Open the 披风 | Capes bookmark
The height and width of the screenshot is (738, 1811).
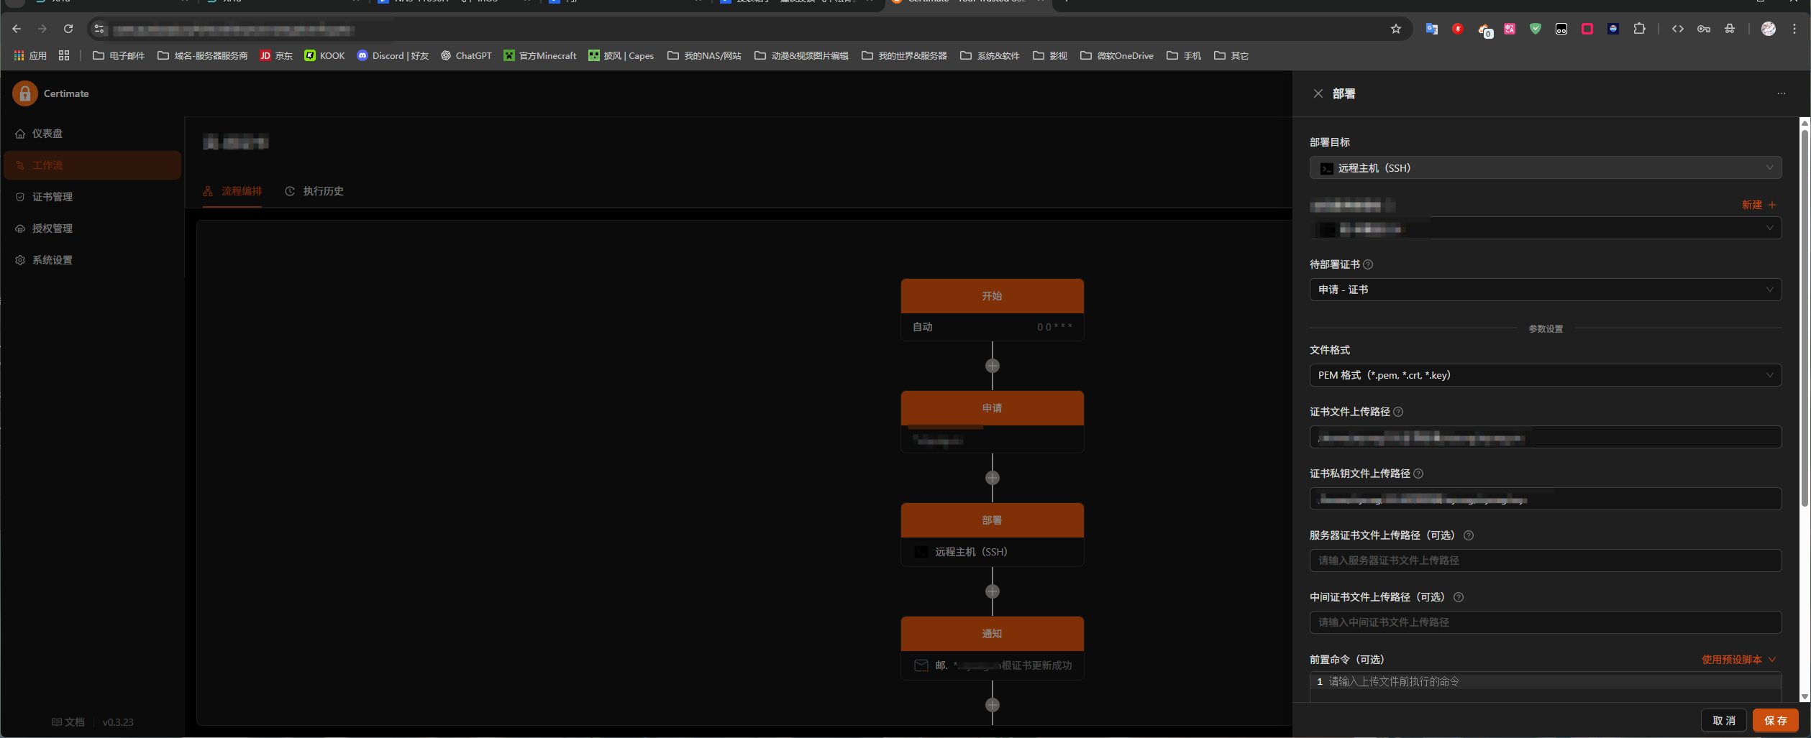tap(621, 55)
